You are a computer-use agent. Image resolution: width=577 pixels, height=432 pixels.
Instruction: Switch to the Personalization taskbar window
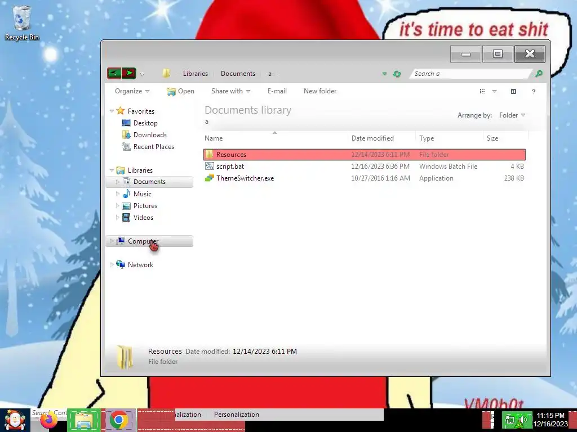pos(236,415)
